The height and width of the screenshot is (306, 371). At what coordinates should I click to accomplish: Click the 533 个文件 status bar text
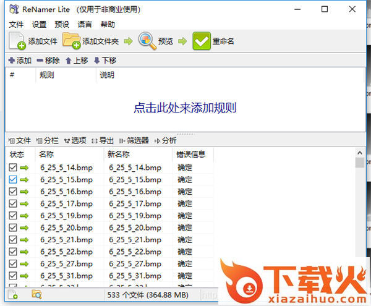point(148,295)
